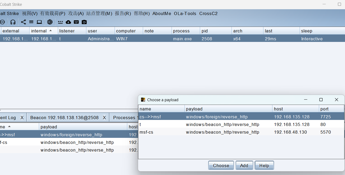
Task: Close the Beacon 192.168.138.136@2508 tab
Action: (x=104, y=118)
